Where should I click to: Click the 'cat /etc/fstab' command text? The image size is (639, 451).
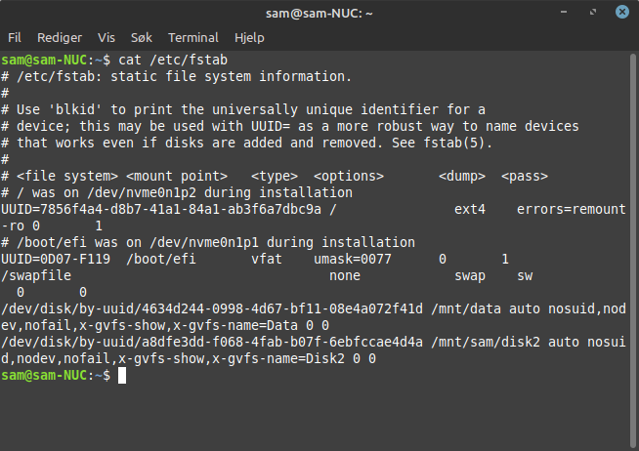tap(173, 60)
